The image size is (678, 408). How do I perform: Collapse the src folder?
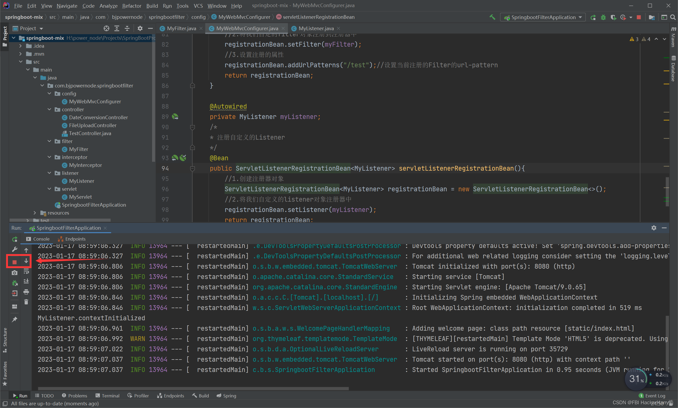tap(21, 62)
